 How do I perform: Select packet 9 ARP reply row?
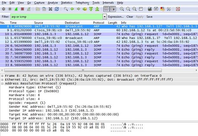[99, 30]
